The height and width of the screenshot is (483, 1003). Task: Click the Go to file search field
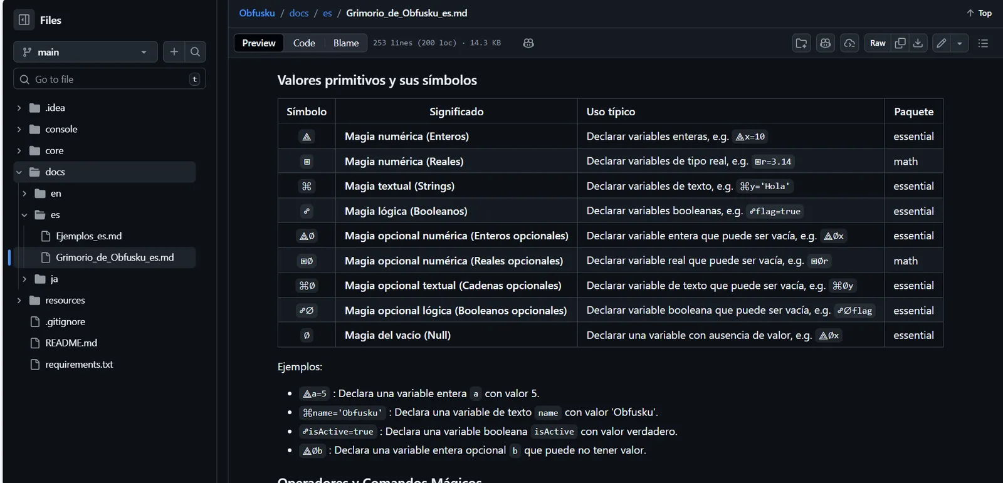point(110,79)
